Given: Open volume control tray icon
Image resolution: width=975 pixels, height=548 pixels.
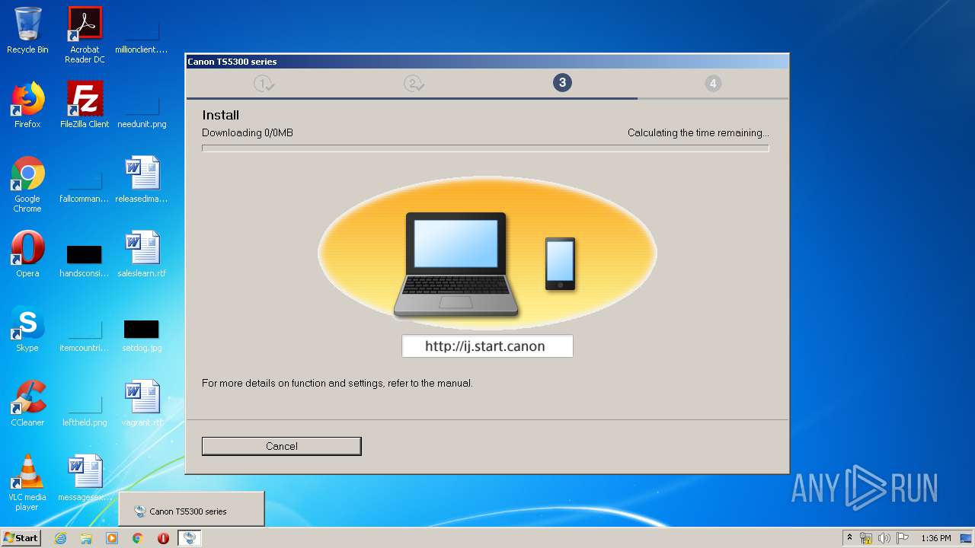Looking at the screenshot, I should (884, 538).
